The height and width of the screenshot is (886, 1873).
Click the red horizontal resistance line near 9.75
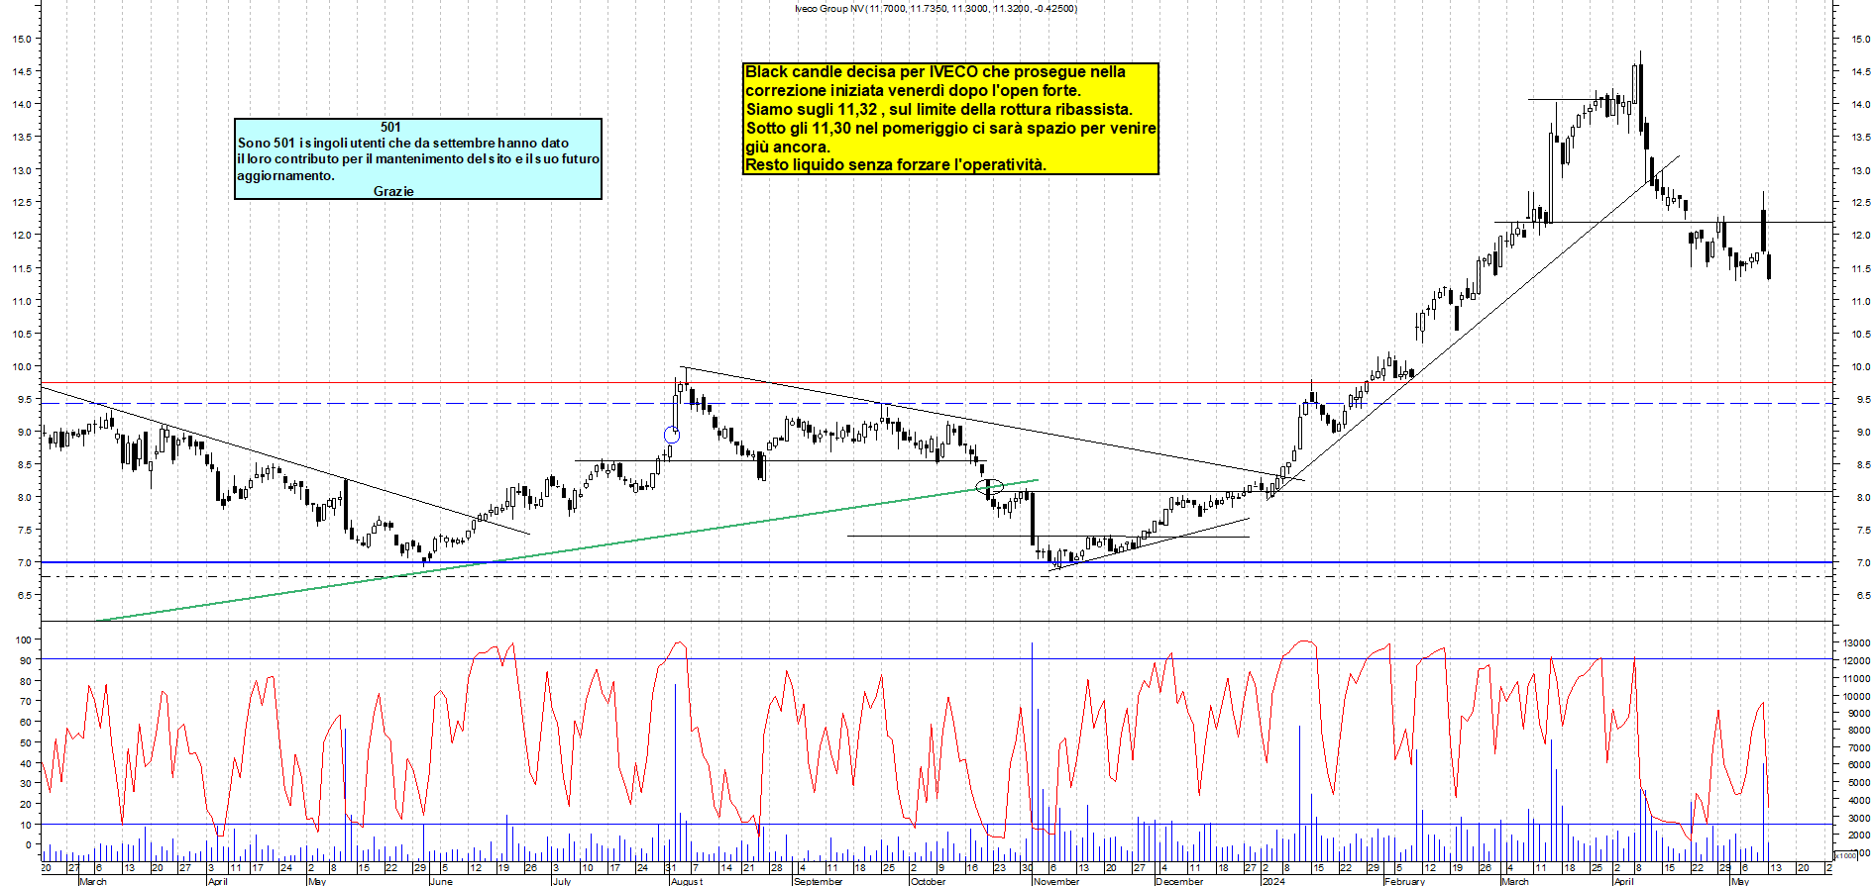pos(936,382)
